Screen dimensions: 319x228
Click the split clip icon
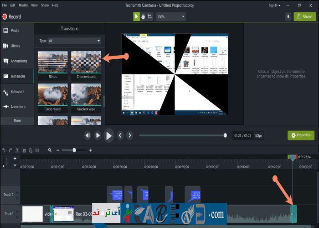(x=38, y=150)
